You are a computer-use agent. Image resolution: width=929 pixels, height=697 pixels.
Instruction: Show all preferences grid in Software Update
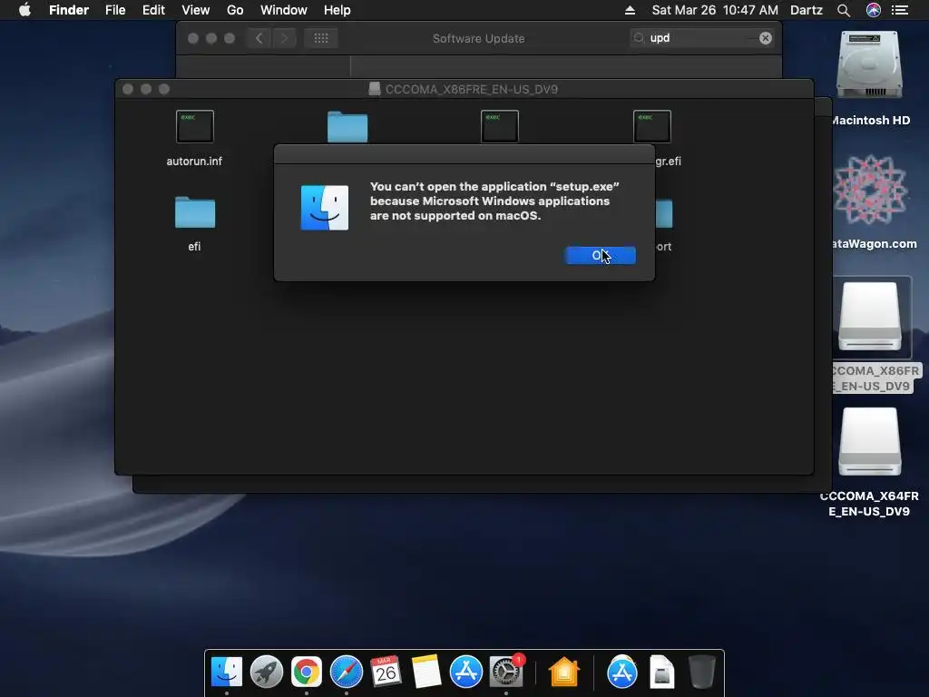[x=321, y=38]
